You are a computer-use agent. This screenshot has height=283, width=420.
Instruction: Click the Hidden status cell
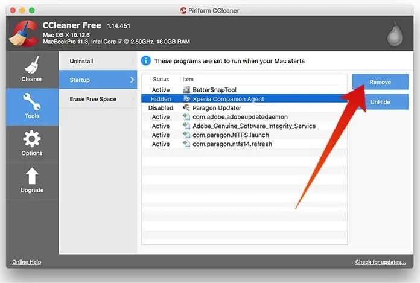(161, 99)
